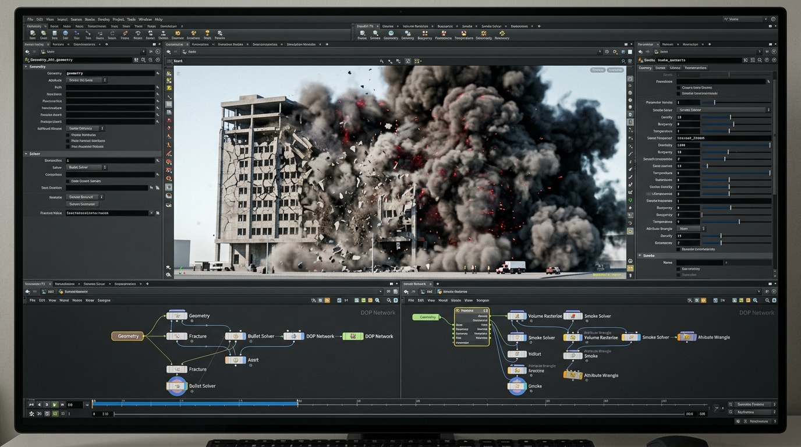Click the green play button on timeline
The width and height of the screenshot is (801, 447).
55,405
